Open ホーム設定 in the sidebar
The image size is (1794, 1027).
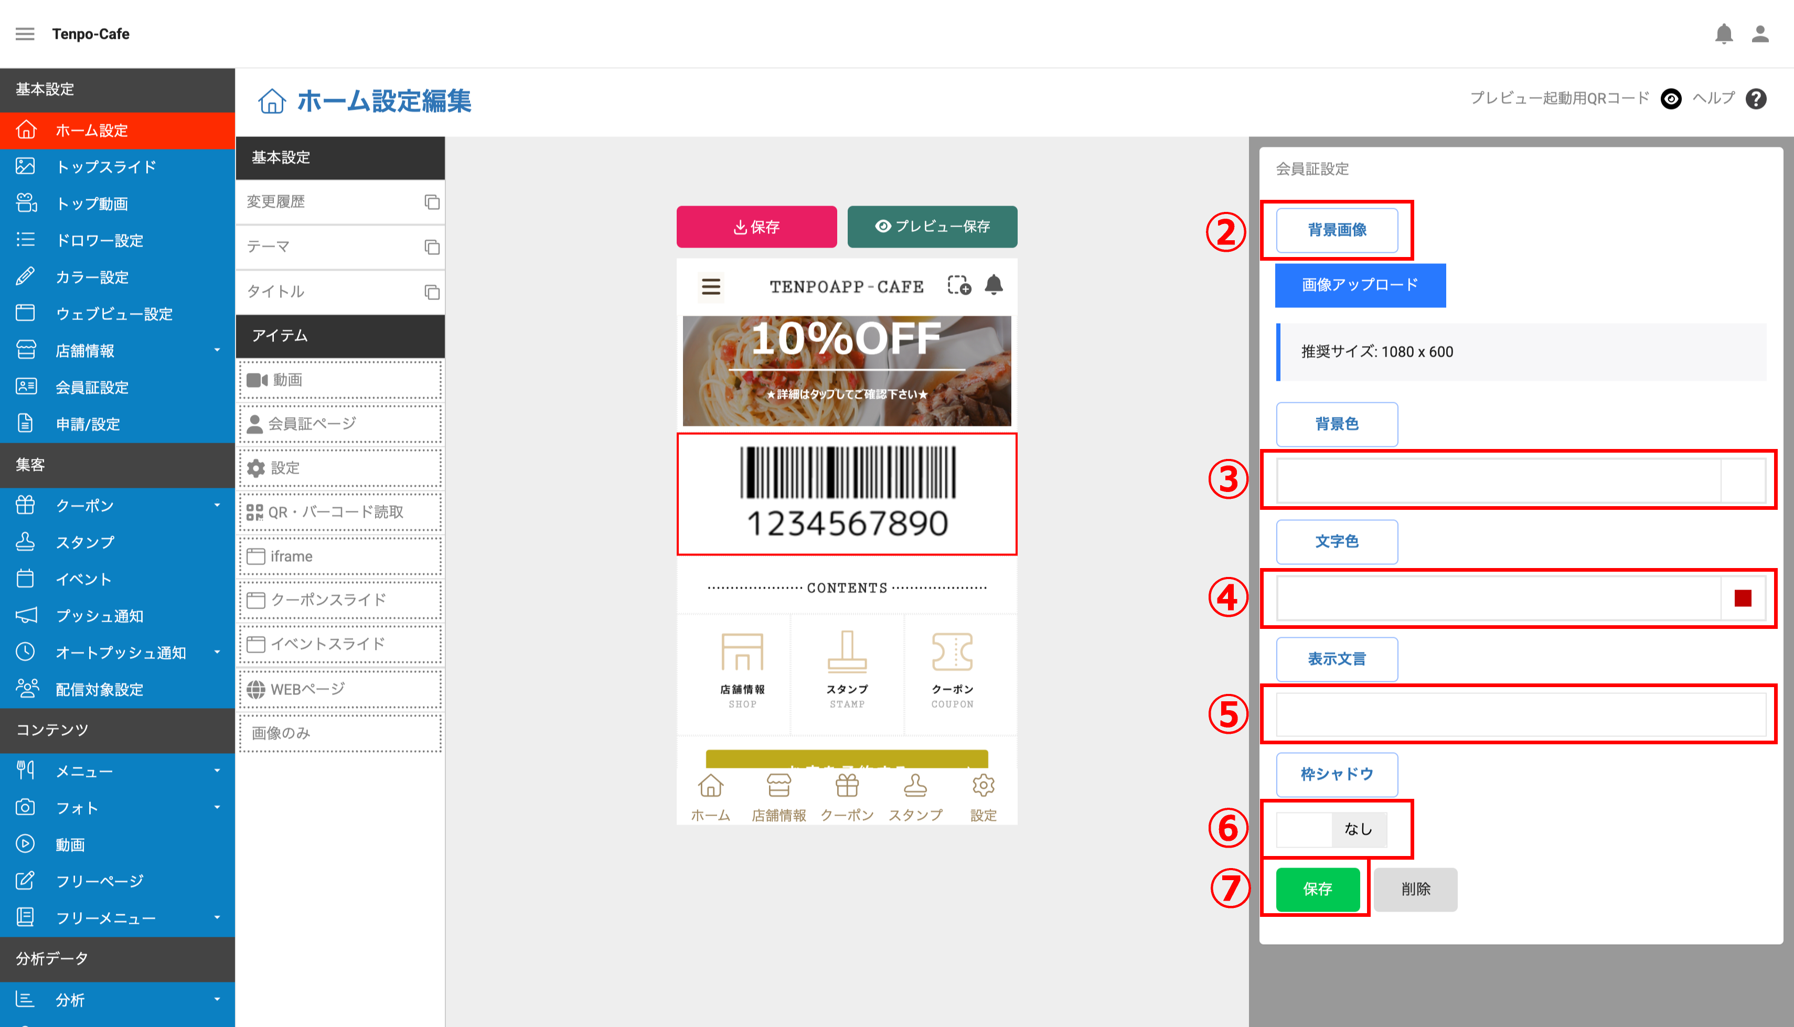click(x=117, y=131)
